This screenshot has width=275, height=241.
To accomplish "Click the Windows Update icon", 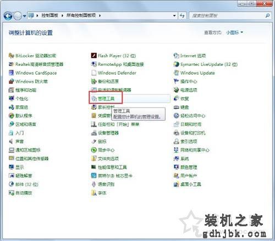I will pyautogui.click(x=176, y=73).
